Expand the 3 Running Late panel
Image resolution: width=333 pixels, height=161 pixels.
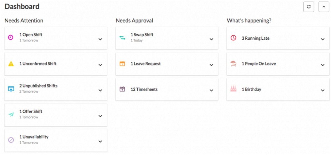[323, 39]
